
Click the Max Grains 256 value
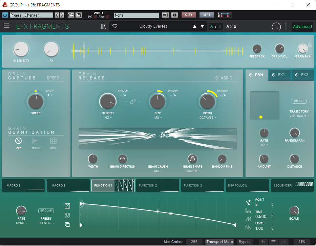[194, 242]
